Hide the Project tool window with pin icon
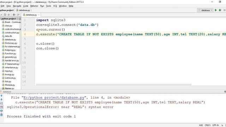Screen dimensions: 226x127 tap(18, 14)
